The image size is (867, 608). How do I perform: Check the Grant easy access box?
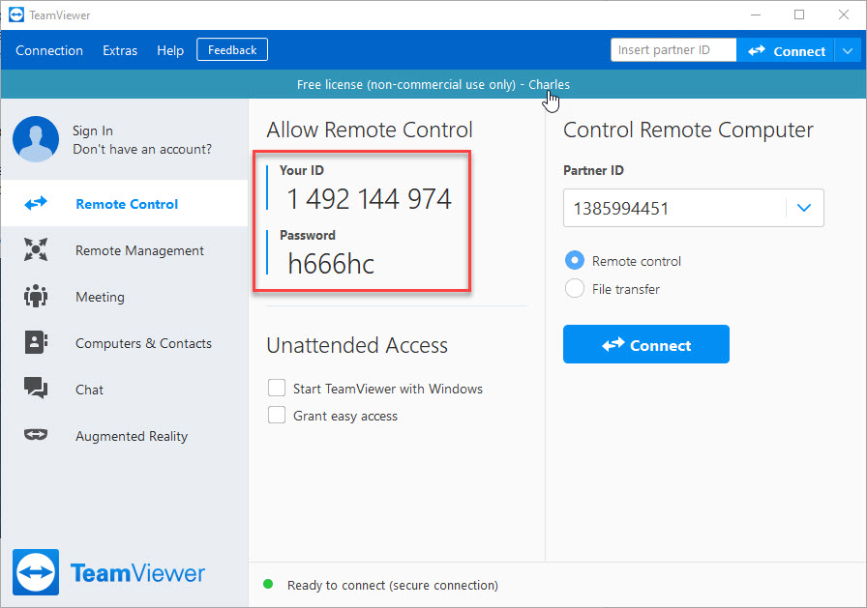(x=277, y=416)
